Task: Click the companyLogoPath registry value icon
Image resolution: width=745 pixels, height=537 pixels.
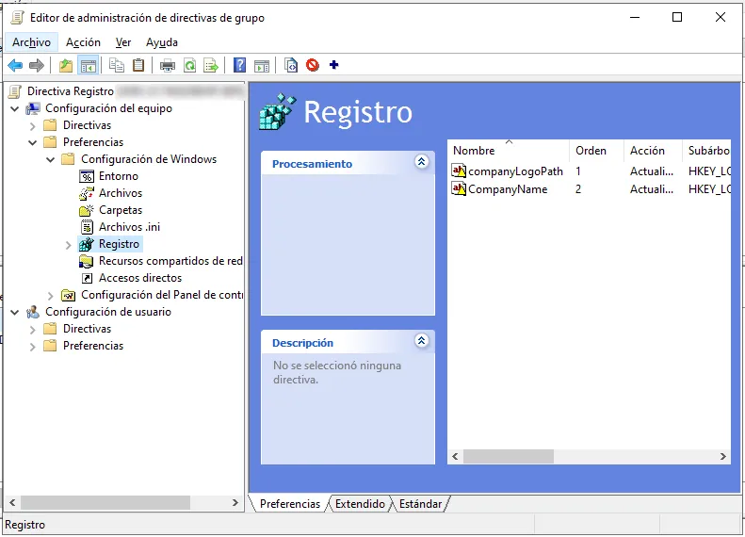Action: coord(459,171)
